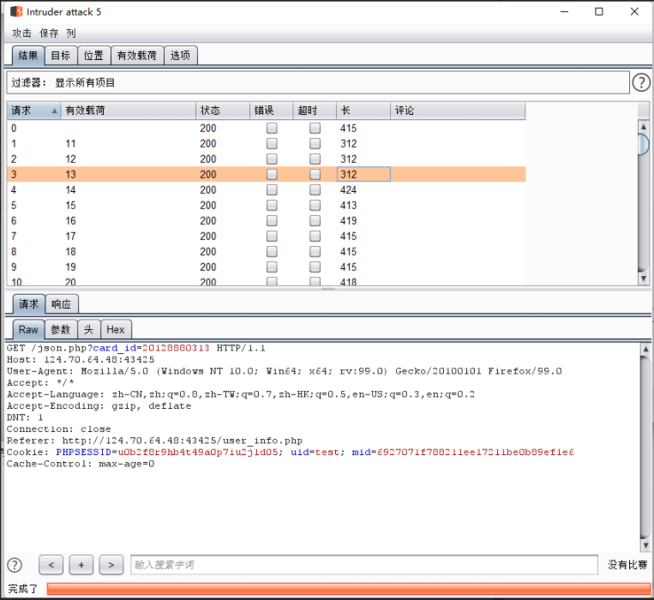The image size is (654, 600).
Task: Switch to the 选项 tab
Action: (x=181, y=56)
